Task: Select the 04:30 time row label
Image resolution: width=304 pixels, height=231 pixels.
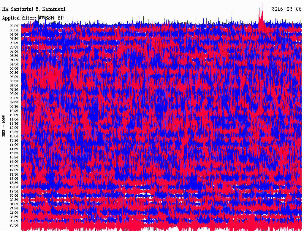Action: point(14,64)
